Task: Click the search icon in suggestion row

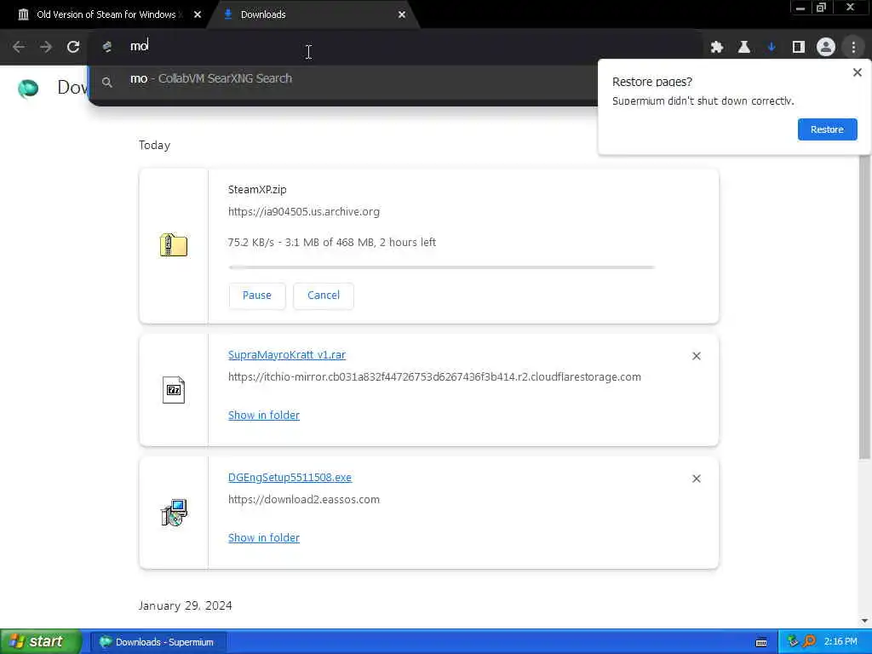Action: coord(106,83)
